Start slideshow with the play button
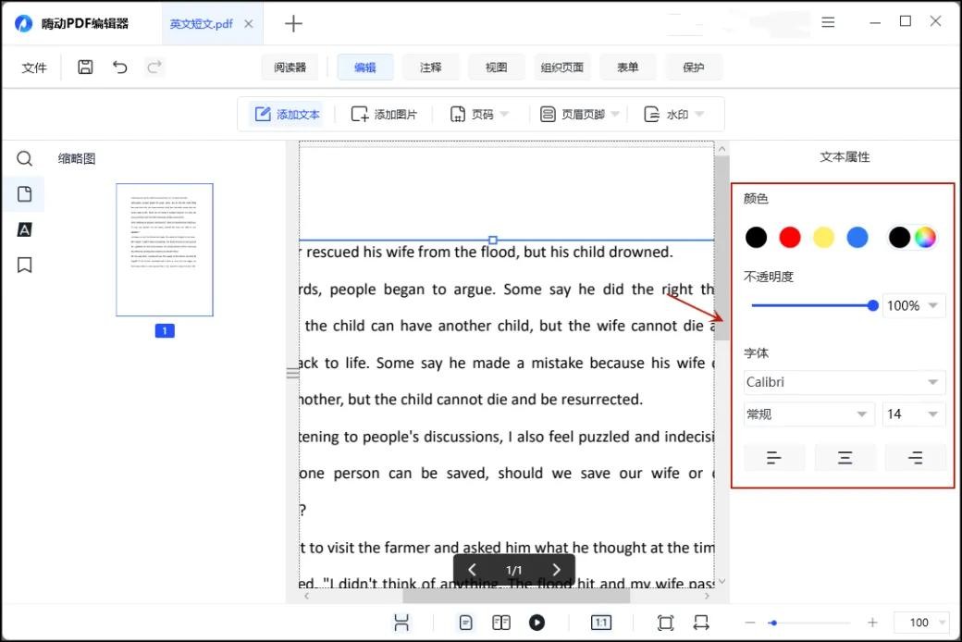The width and height of the screenshot is (962, 642). (536, 623)
